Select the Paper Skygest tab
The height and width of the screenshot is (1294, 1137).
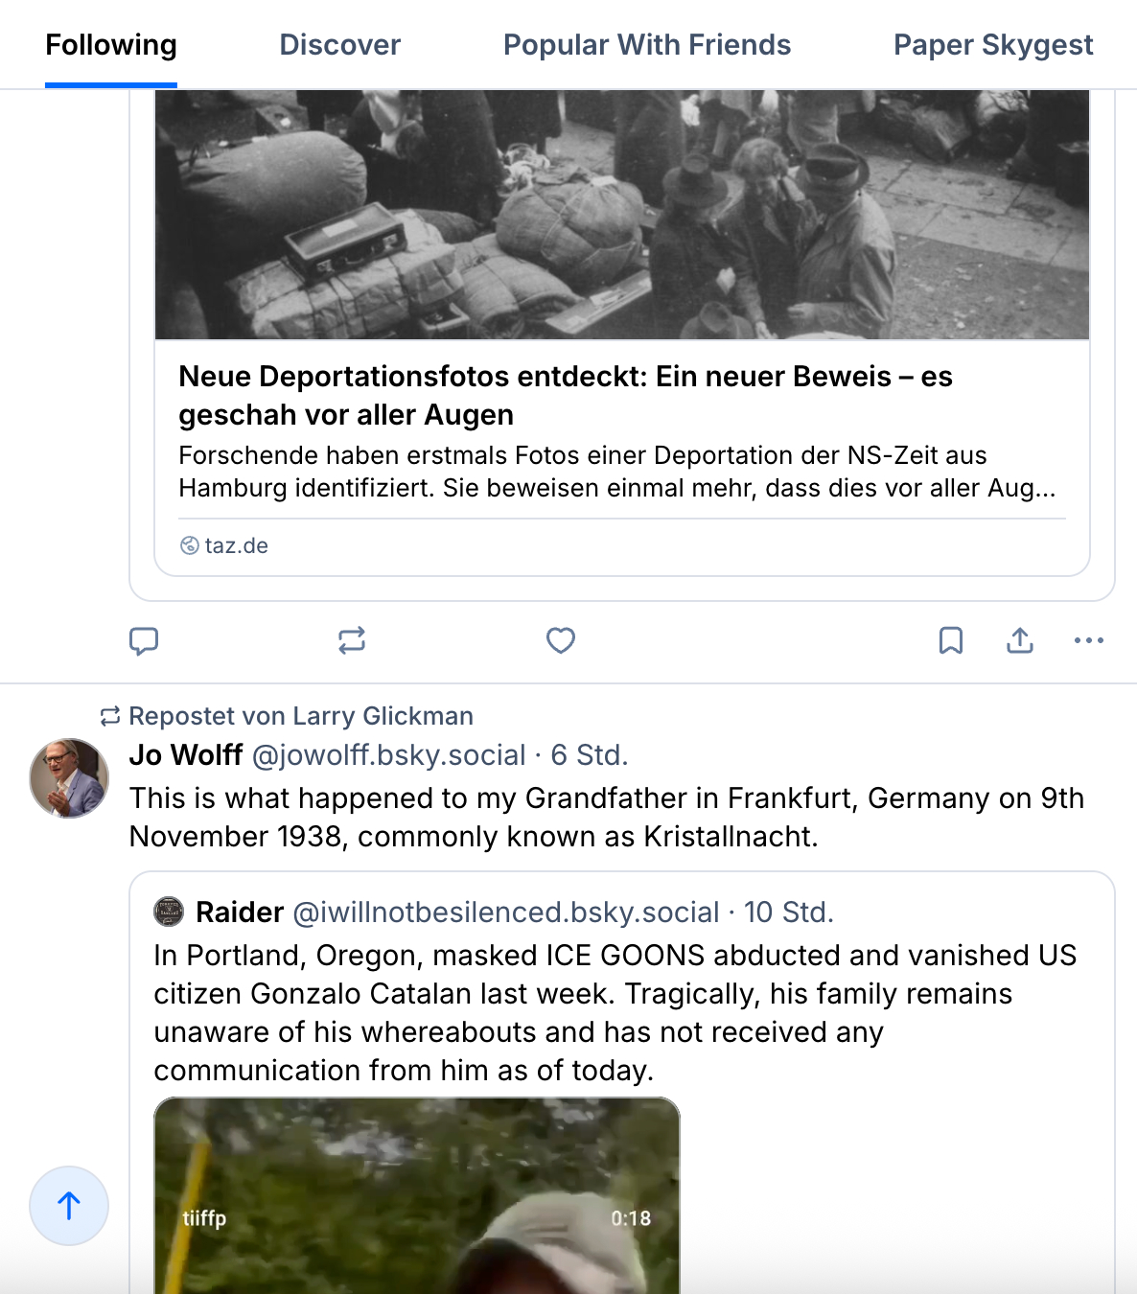point(993,45)
